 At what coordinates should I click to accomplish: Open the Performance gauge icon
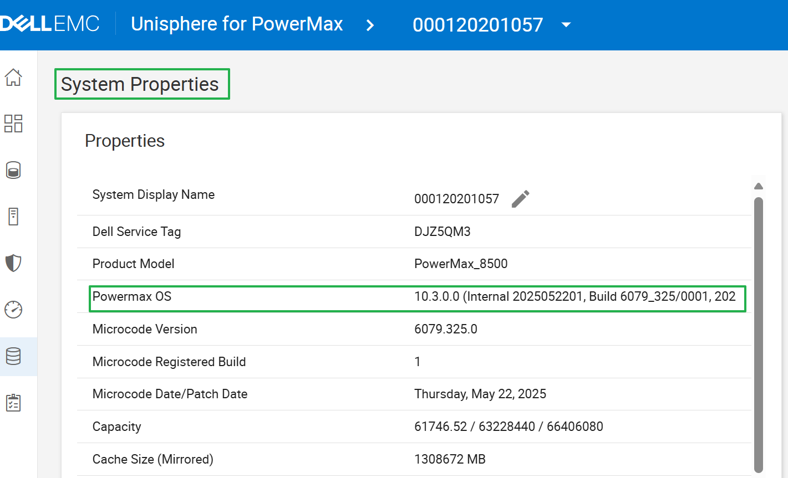point(14,309)
